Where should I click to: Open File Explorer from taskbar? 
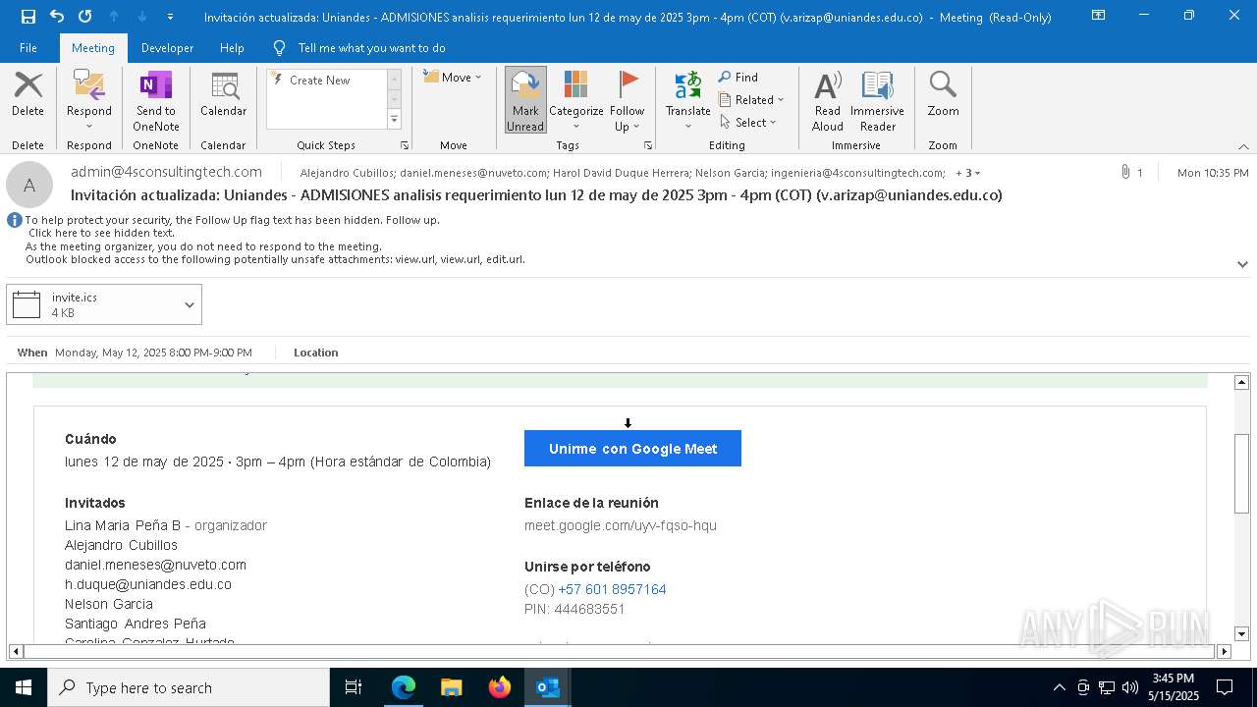pyautogui.click(x=452, y=687)
